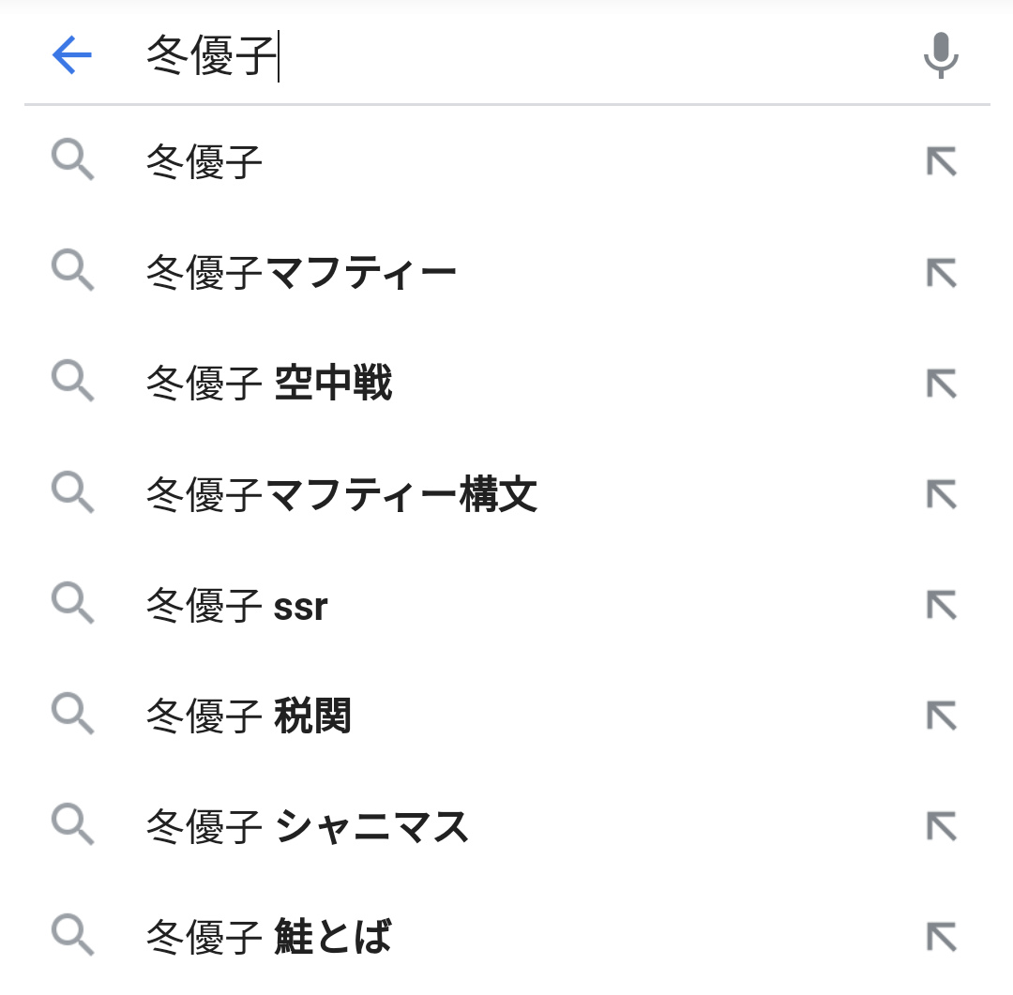Tap the blue back arrow

point(72,56)
